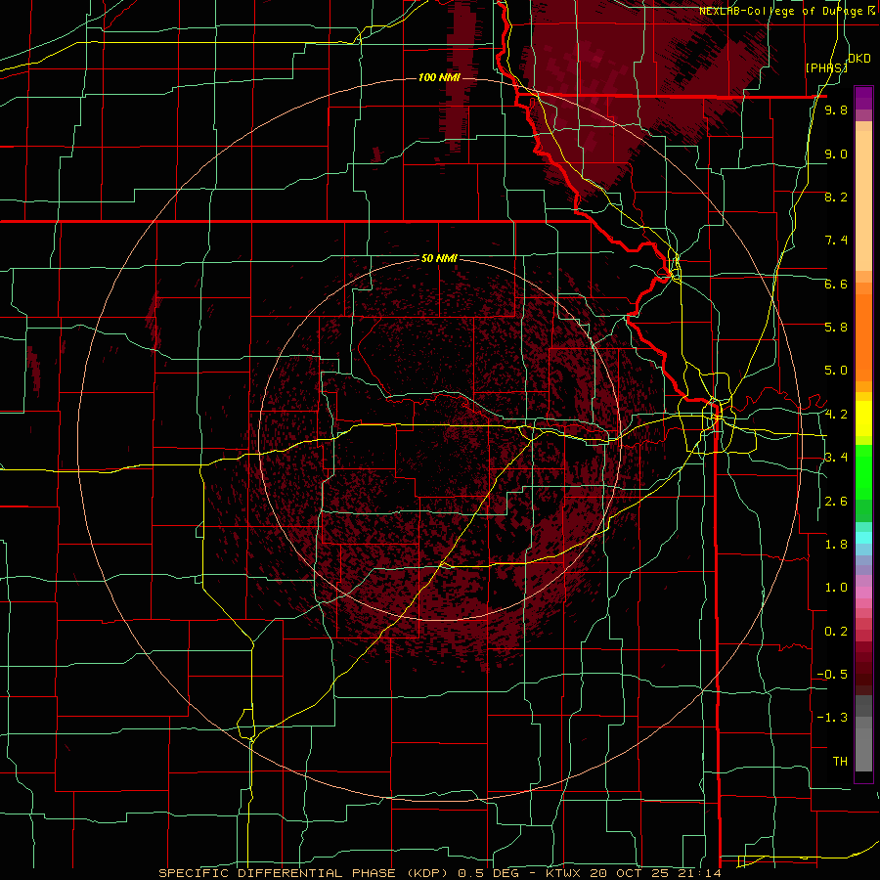Click the purple segment at the top of the color bar
Viewport: 880px width, 880px height.
click(x=863, y=98)
